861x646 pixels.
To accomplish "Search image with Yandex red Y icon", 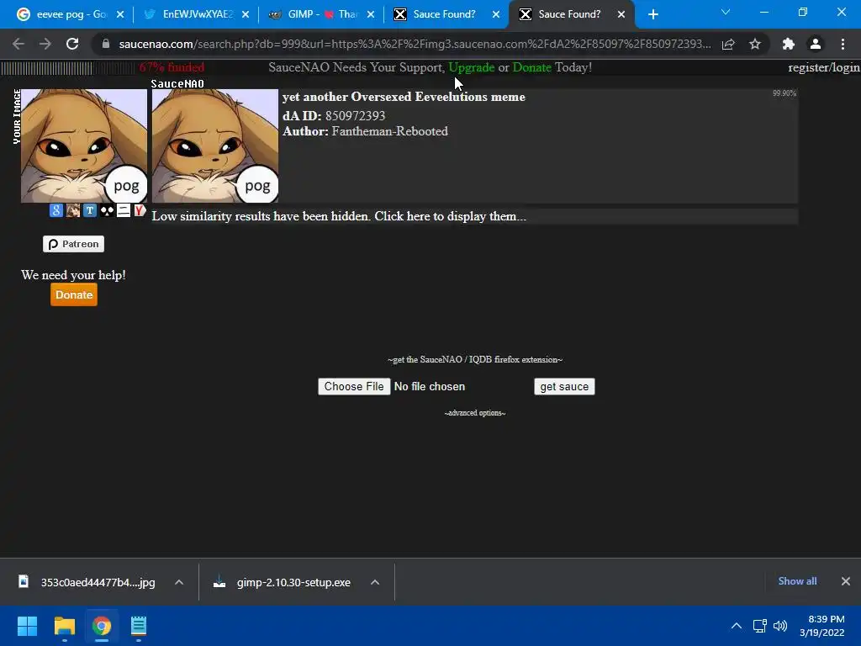I will pos(140,210).
